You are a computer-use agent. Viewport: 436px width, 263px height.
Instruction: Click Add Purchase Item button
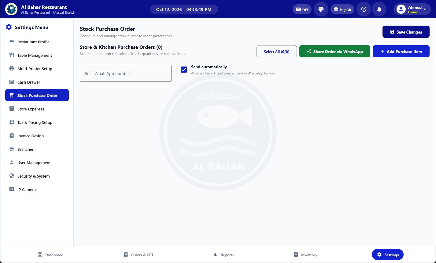click(x=401, y=51)
